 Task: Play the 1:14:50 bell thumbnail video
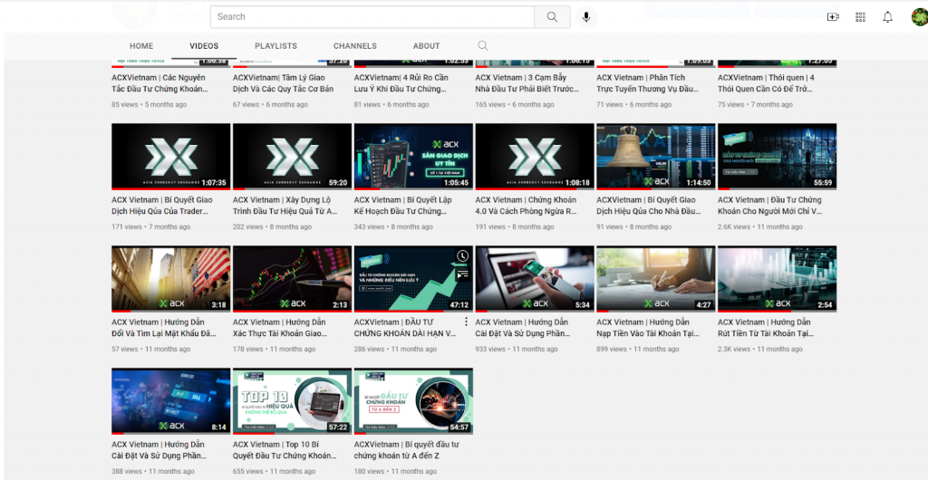[x=656, y=157]
